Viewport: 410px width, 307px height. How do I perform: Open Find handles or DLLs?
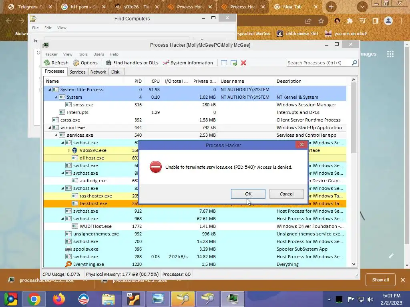click(x=132, y=63)
